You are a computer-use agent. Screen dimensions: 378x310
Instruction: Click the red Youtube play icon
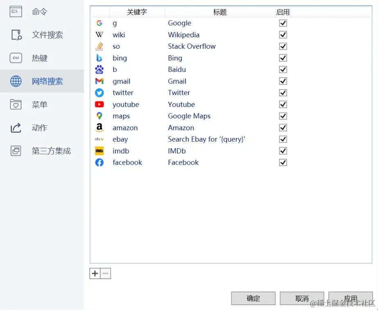[x=100, y=104]
